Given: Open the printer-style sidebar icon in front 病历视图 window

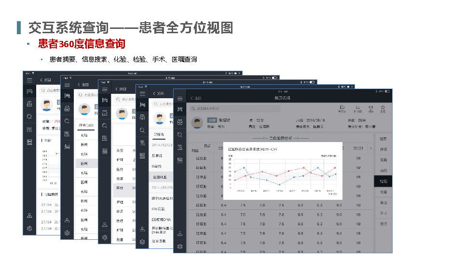Looking at the screenshot, I should 180,122.
